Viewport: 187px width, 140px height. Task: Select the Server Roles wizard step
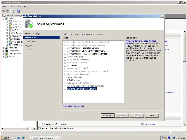point(41,38)
